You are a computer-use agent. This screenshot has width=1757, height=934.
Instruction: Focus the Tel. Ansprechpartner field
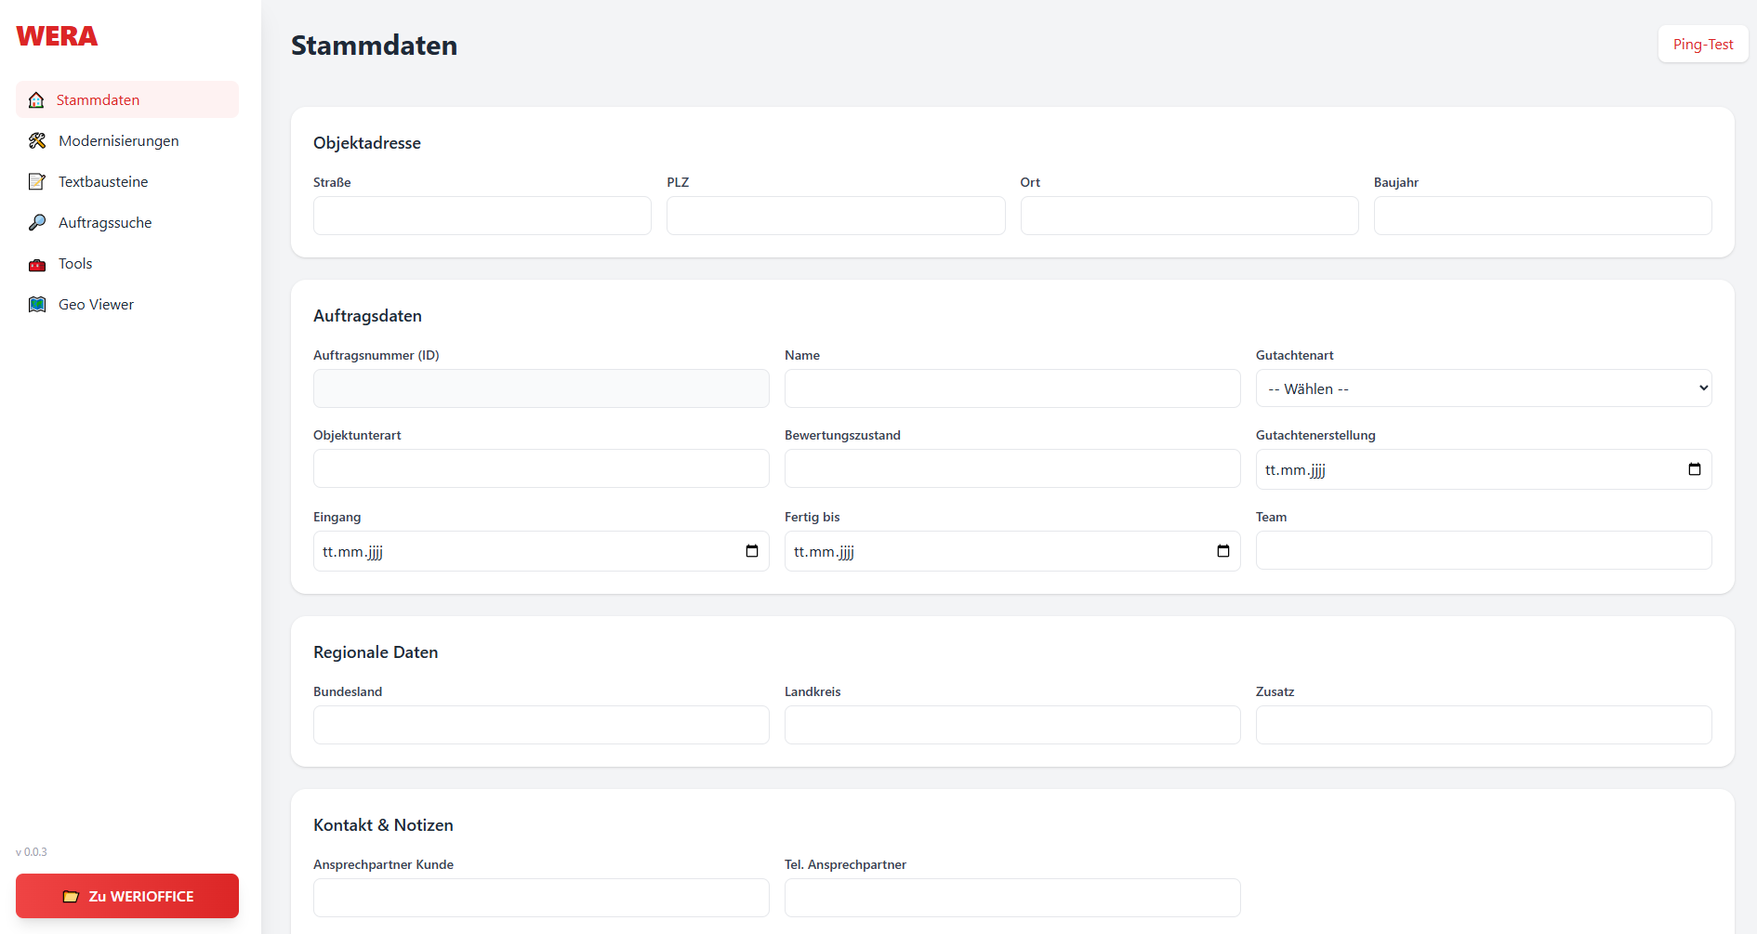point(1011,898)
